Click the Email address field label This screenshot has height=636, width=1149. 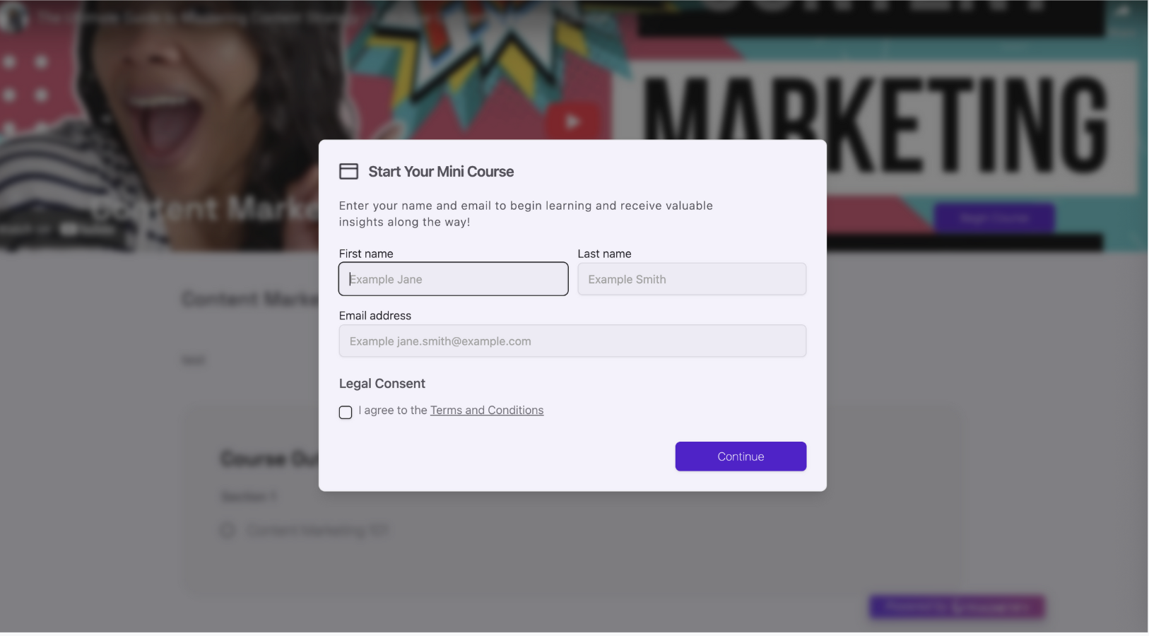pos(375,315)
